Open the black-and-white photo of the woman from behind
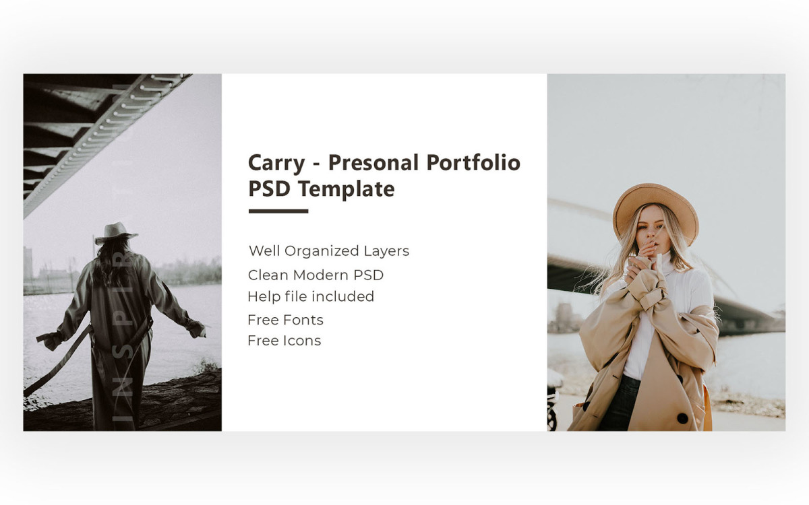Viewport: 809px width, 505px height. coord(122,252)
